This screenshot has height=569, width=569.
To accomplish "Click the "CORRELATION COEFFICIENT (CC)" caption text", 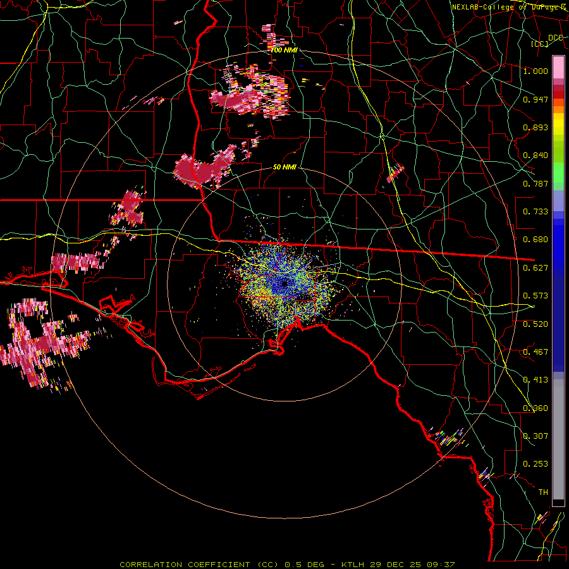I will (x=199, y=565).
